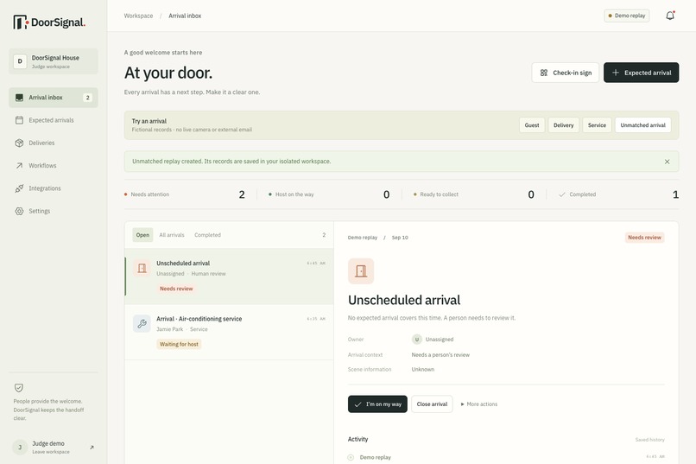The height and width of the screenshot is (464, 696).
Task: Try a Delivery arrival
Action: point(563,125)
